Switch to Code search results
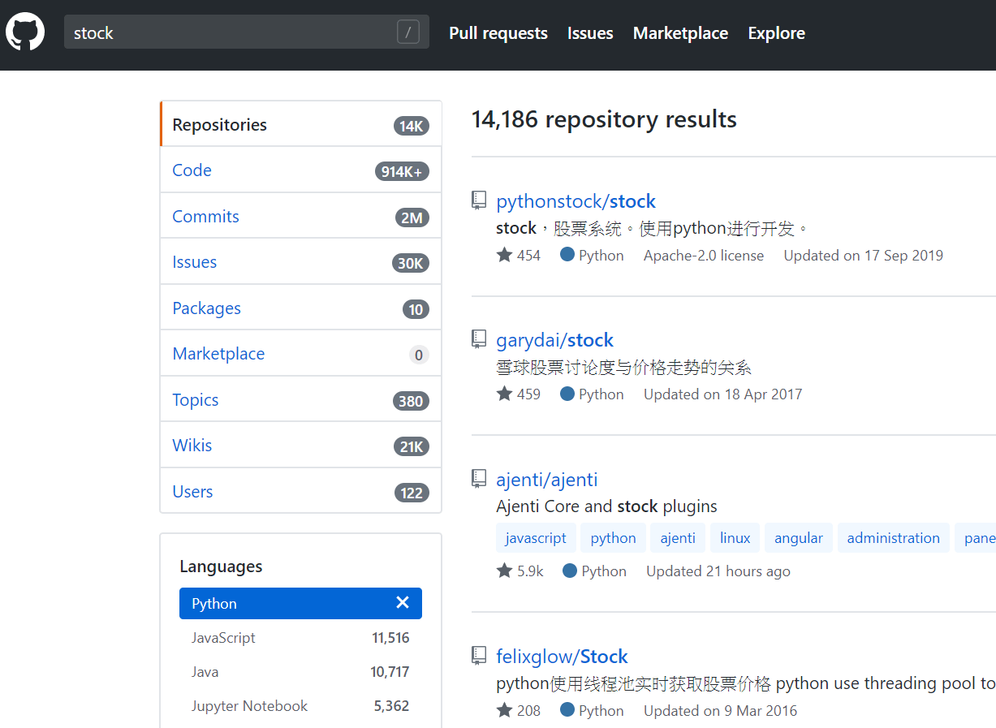Screen dimensions: 996x728 click(x=301, y=170)
